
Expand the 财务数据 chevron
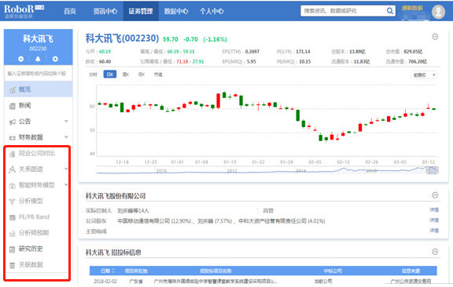[66, 137]
